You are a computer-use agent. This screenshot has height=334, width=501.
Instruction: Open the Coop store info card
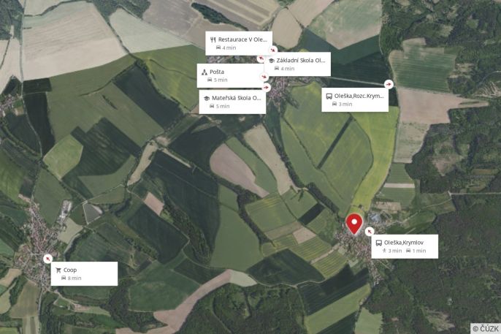(x=84, y=273)
